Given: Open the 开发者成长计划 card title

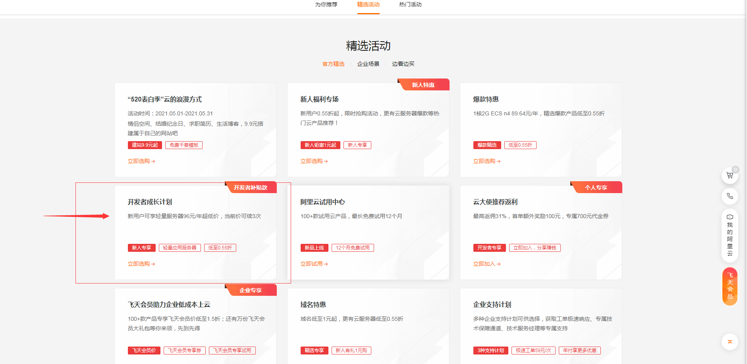Looking at the screenshot, I should pos(150,202).
